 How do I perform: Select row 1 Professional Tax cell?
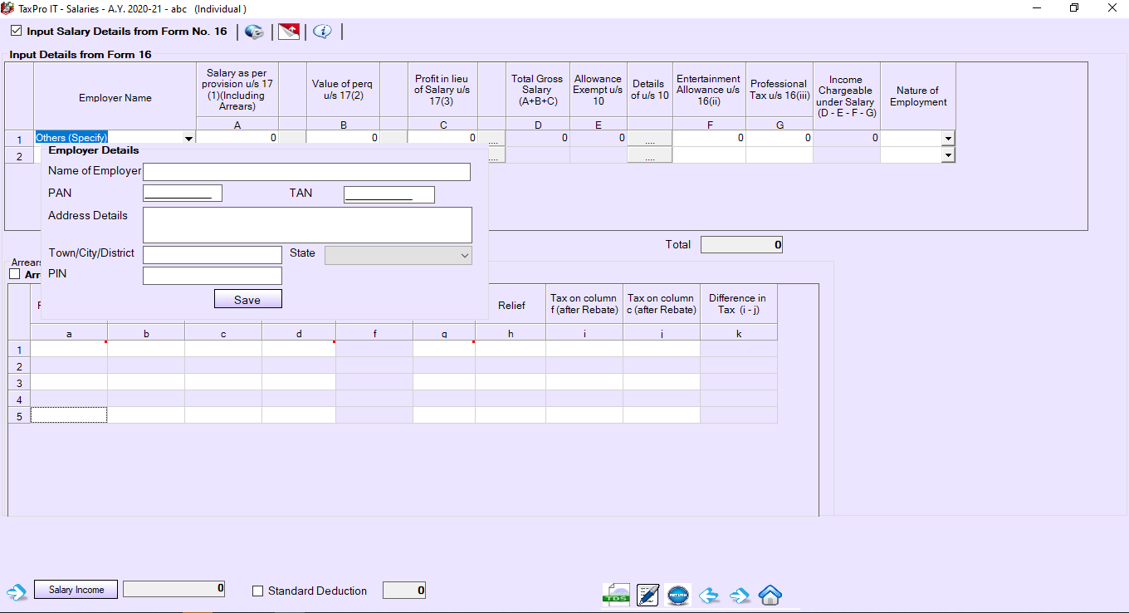point(779,138)
